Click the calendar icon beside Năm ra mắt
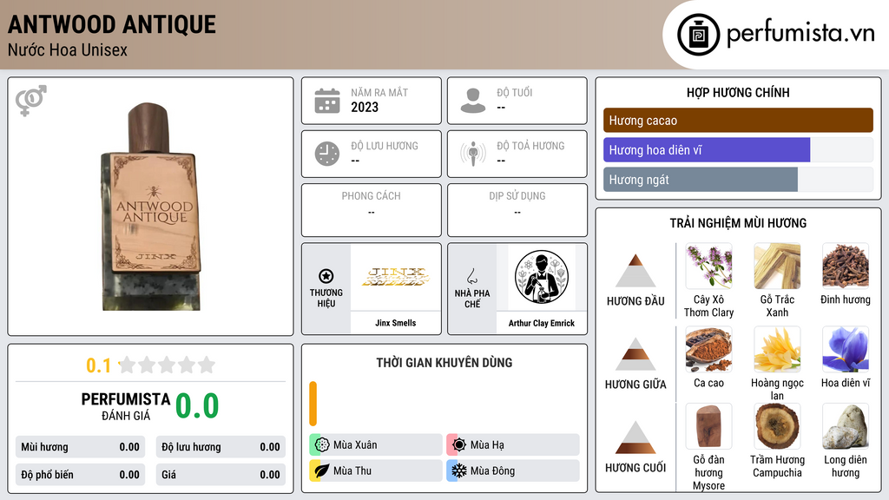This screenshot has height=500, width=889. tap(327, 101)
